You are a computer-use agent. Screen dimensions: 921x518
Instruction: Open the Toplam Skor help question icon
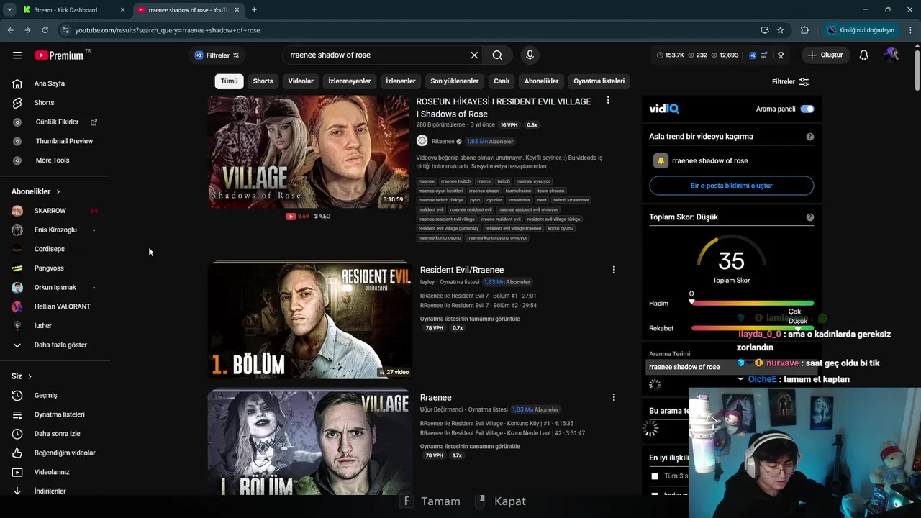click(x=810, y=217)
